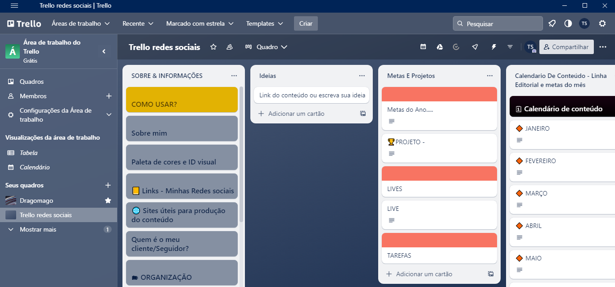Viewport: 615px width, 287px height.
Task: Open Paleta de cores e ID visual card
Action: click(182, 157)
